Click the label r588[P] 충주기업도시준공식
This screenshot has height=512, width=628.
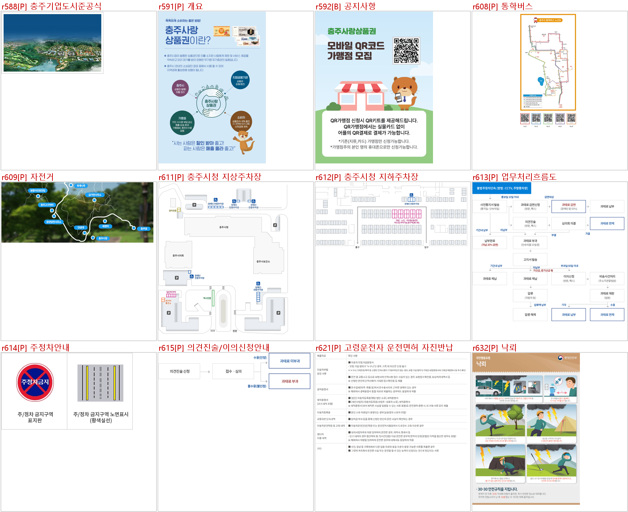coord(52,6)
